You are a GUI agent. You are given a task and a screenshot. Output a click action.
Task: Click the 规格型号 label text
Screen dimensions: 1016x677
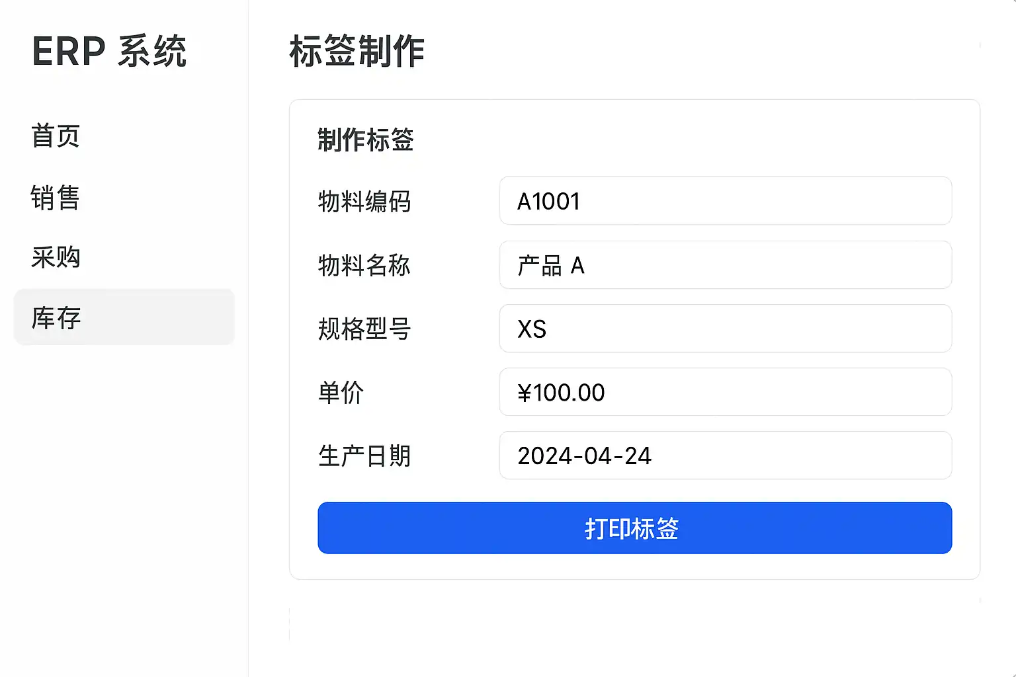click(364, 329)
